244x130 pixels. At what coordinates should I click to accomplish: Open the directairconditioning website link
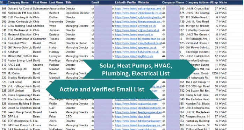click(x=150, y=108)
